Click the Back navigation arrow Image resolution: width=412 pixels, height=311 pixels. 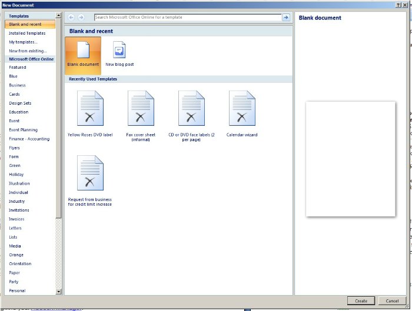71,17
